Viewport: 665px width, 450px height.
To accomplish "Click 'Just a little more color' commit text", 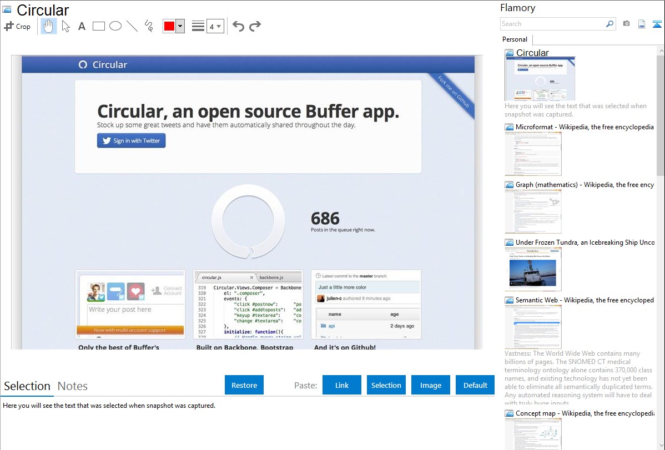I will click(x=342, y=287).
